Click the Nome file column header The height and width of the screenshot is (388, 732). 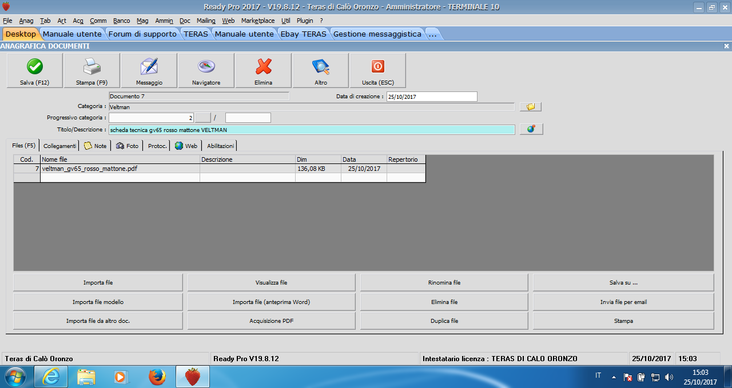tap(120, 159)
